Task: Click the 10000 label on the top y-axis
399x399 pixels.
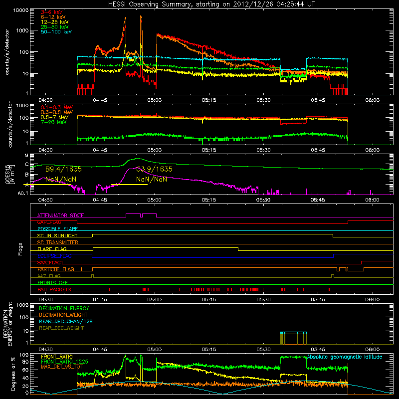Action: pyautogui.click(x=21, y=10)
